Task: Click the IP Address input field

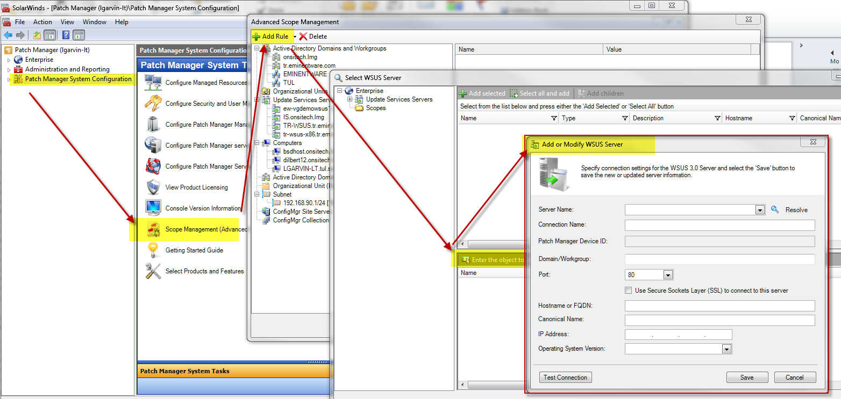Action: click(679, 335)
